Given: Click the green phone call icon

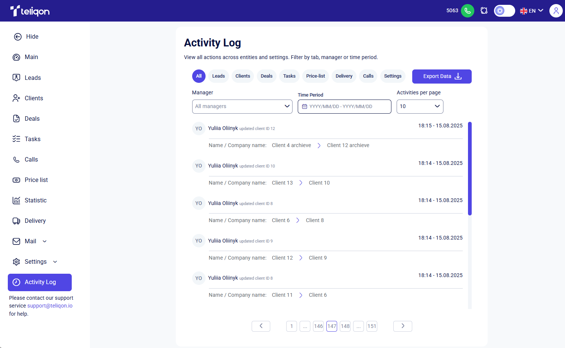Looking at the screenshot, I should click(467, 11).
